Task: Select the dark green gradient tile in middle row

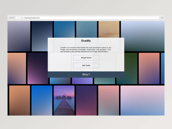Action: pyautogui.click(x=131, y=68)
